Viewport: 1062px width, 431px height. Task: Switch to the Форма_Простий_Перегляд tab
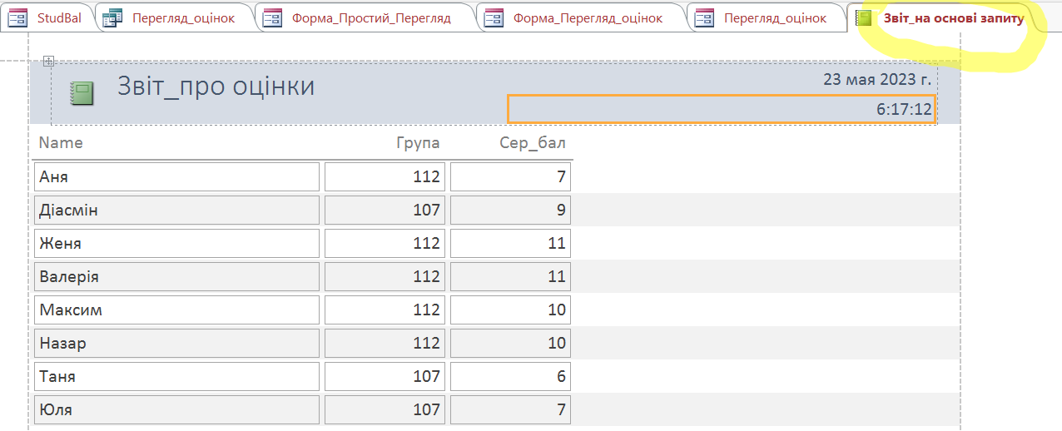(x=370, y=18)
